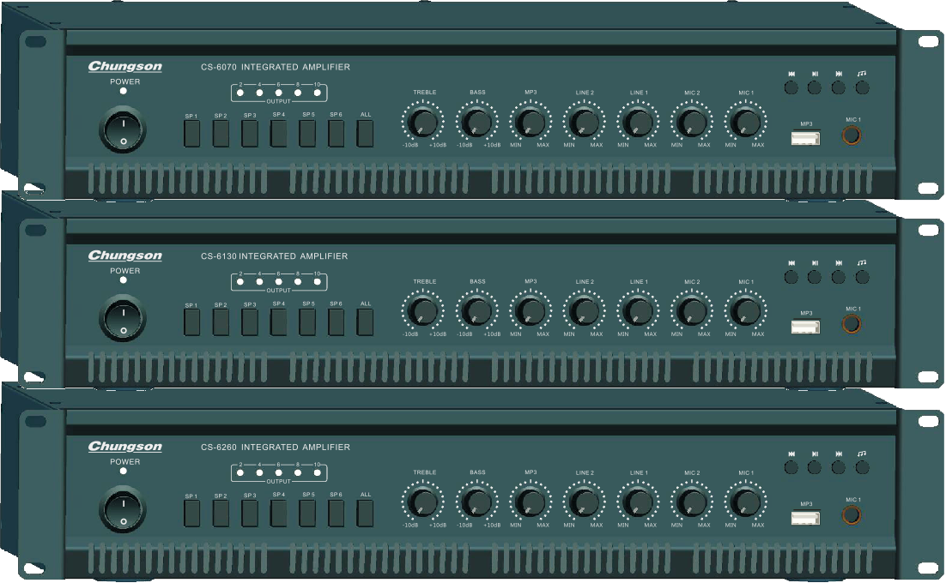
Task: Click the LINE 2 knob on CS-6130
Action: (x=584, y=311)
